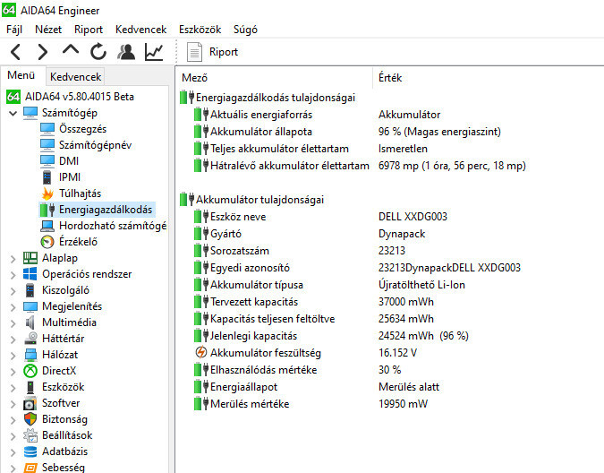Refresh the page with the circular arrow
Viewport: 604px width, 473px height.
coord(98,51)
